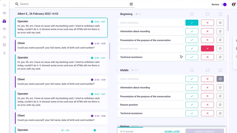The image size is (237, 133).
Task: Check the Beginning section not-applicable-all checkbox
Action: click(220, 14)
